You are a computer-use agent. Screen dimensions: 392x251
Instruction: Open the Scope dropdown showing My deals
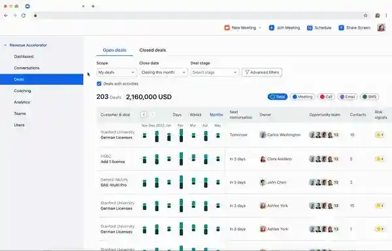[116, 72]
